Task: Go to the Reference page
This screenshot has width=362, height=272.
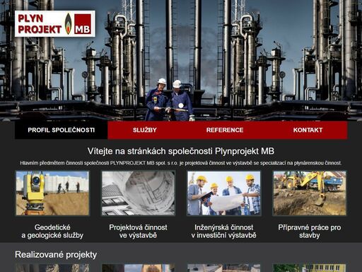Action: tap(225, 130)
